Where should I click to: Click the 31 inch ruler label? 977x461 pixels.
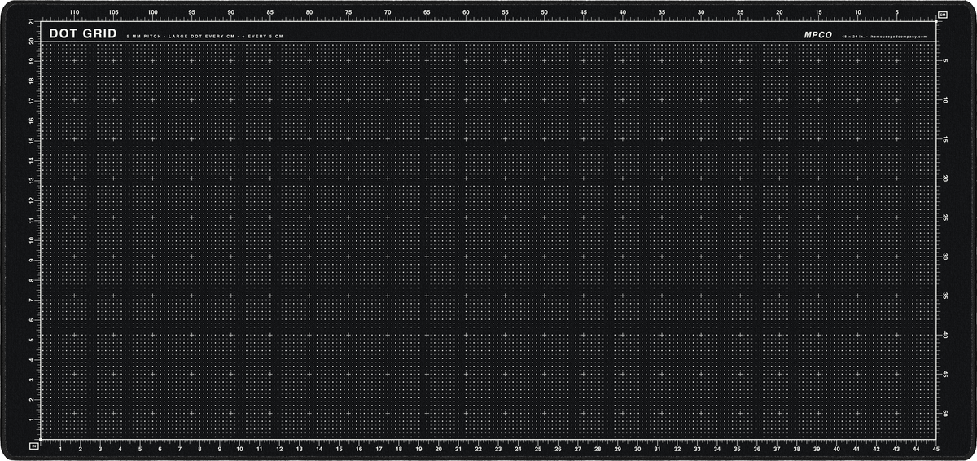(657, 449)
